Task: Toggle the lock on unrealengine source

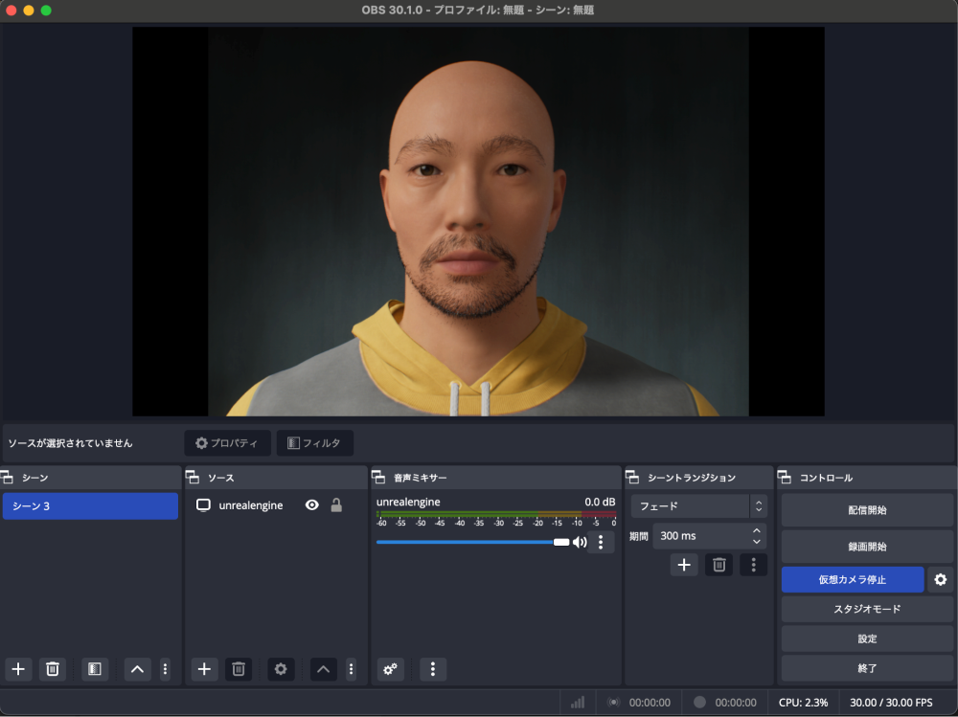Action: (336, 505)
